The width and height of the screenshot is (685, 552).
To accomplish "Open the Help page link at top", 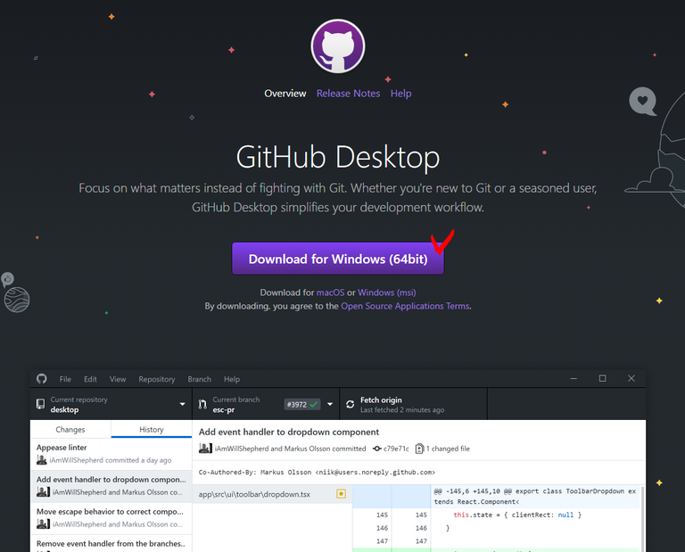I will (400, 94).
